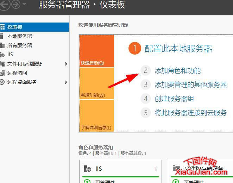Screen dimensions: 233x183
Task: Click 配置此本地服务器 link
Action: [x=178, y=49]
